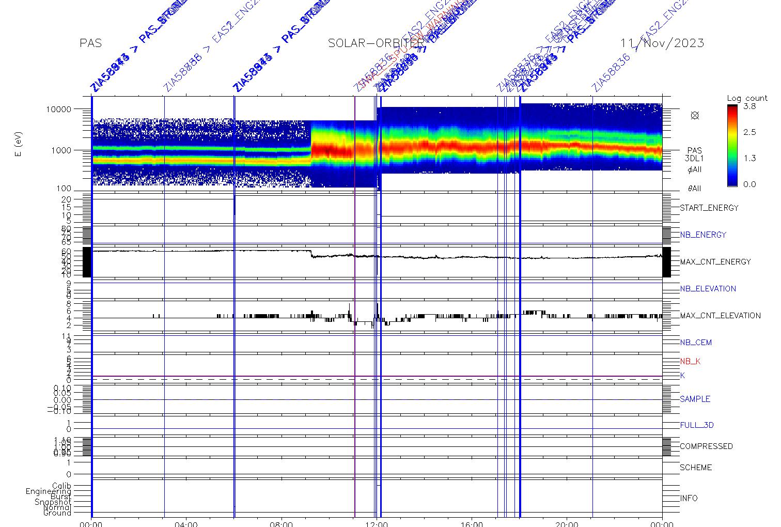Click the 16:00 time axis tick
Viewport: 781px width, 527px height.
click(x=472, y=524)
